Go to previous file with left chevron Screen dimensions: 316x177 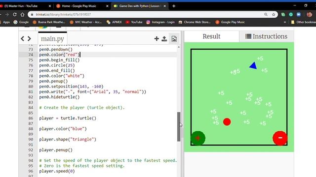tap(22, 38)
